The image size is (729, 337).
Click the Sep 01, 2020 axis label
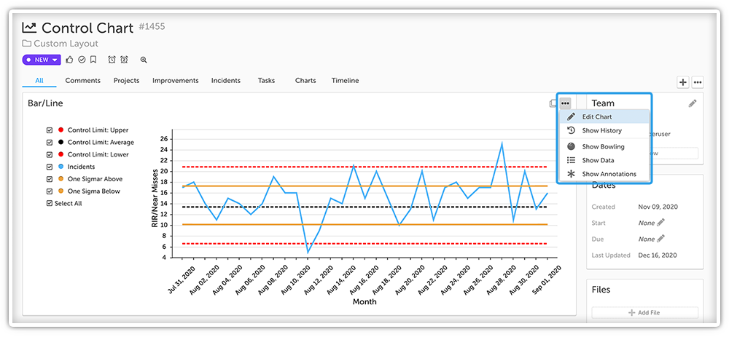(547, 279)
